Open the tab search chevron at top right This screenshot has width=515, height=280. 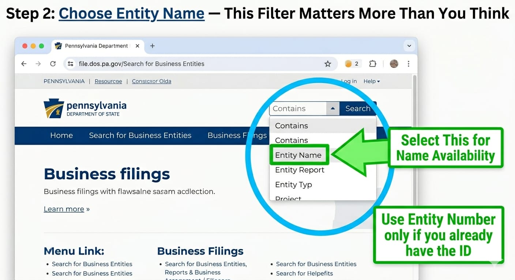(409, 46)
